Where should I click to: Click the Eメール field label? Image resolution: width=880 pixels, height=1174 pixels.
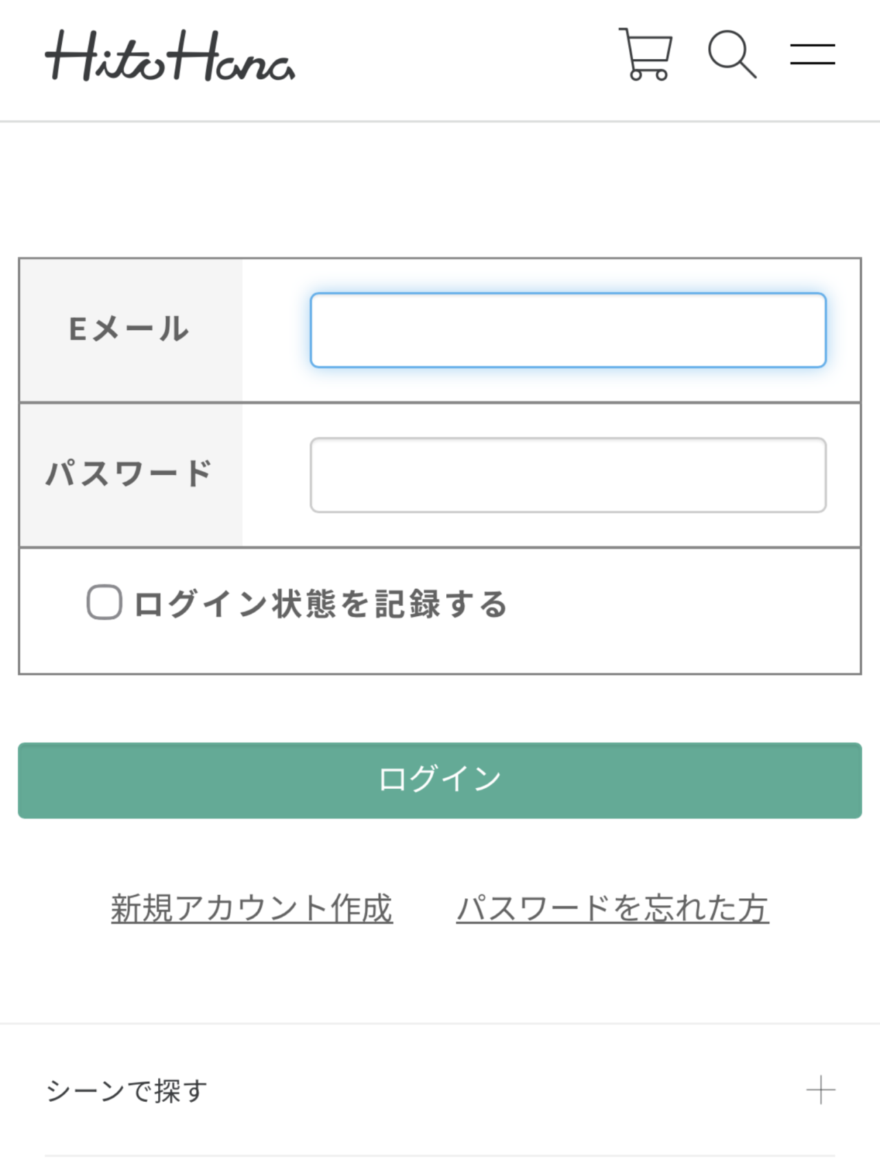coord(129,329)
